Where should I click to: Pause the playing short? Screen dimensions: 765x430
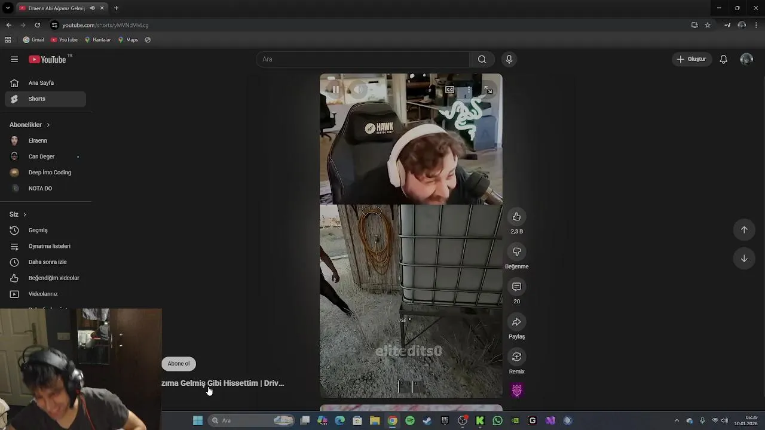coord(336,90)
